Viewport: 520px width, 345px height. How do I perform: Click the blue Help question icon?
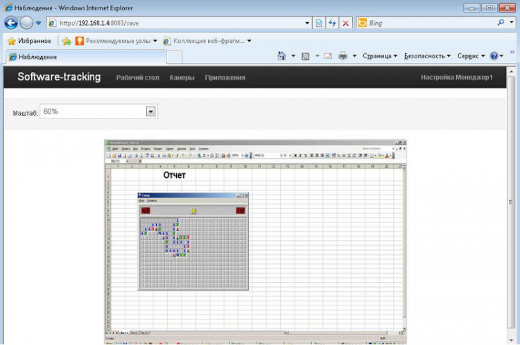[494, 56]
